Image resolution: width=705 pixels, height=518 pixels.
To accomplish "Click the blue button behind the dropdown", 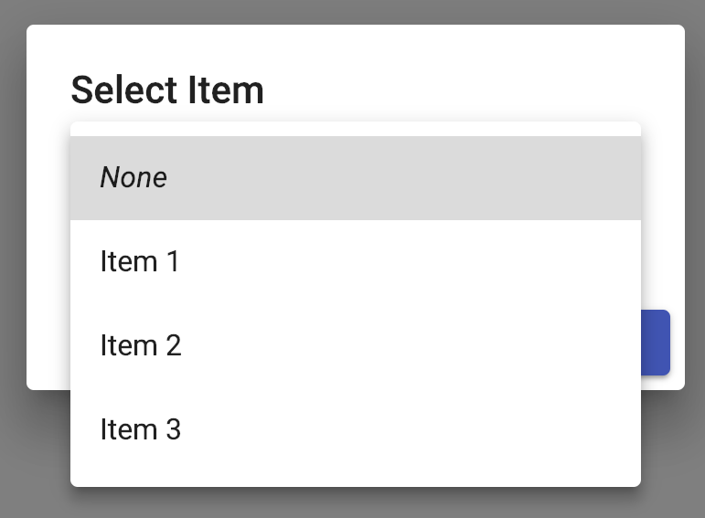I will 657,343.
